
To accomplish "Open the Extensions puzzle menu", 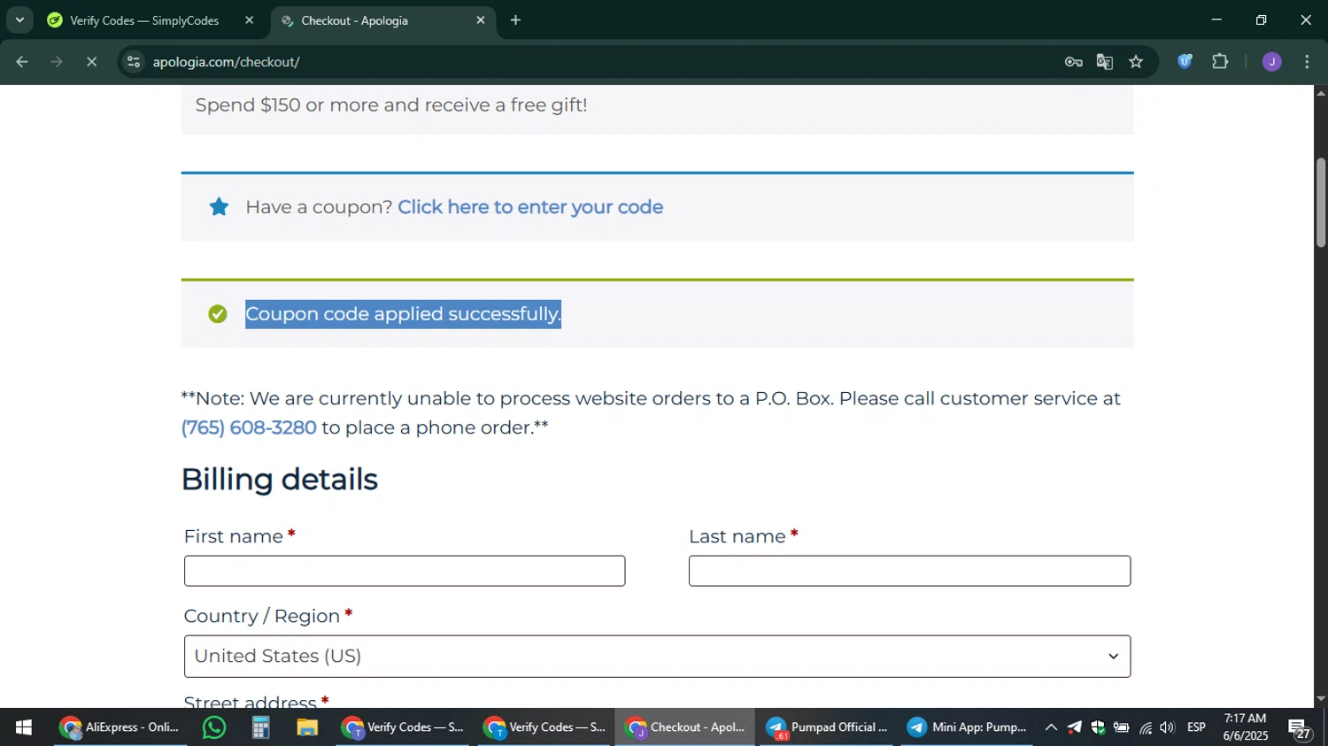I will (x=1220, y=62).
